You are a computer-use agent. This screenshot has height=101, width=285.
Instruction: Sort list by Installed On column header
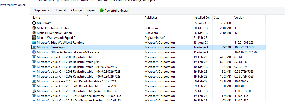coord(202,18)
